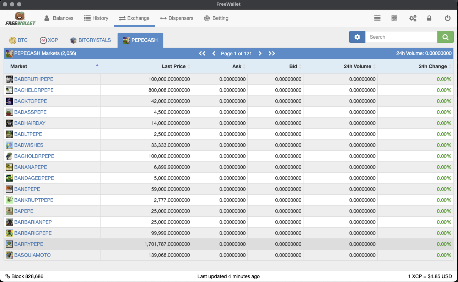Click the BANKRUPTPEPE asset thumbnail icon
Viewport: 458px width, 282px height.
point(9,200)
